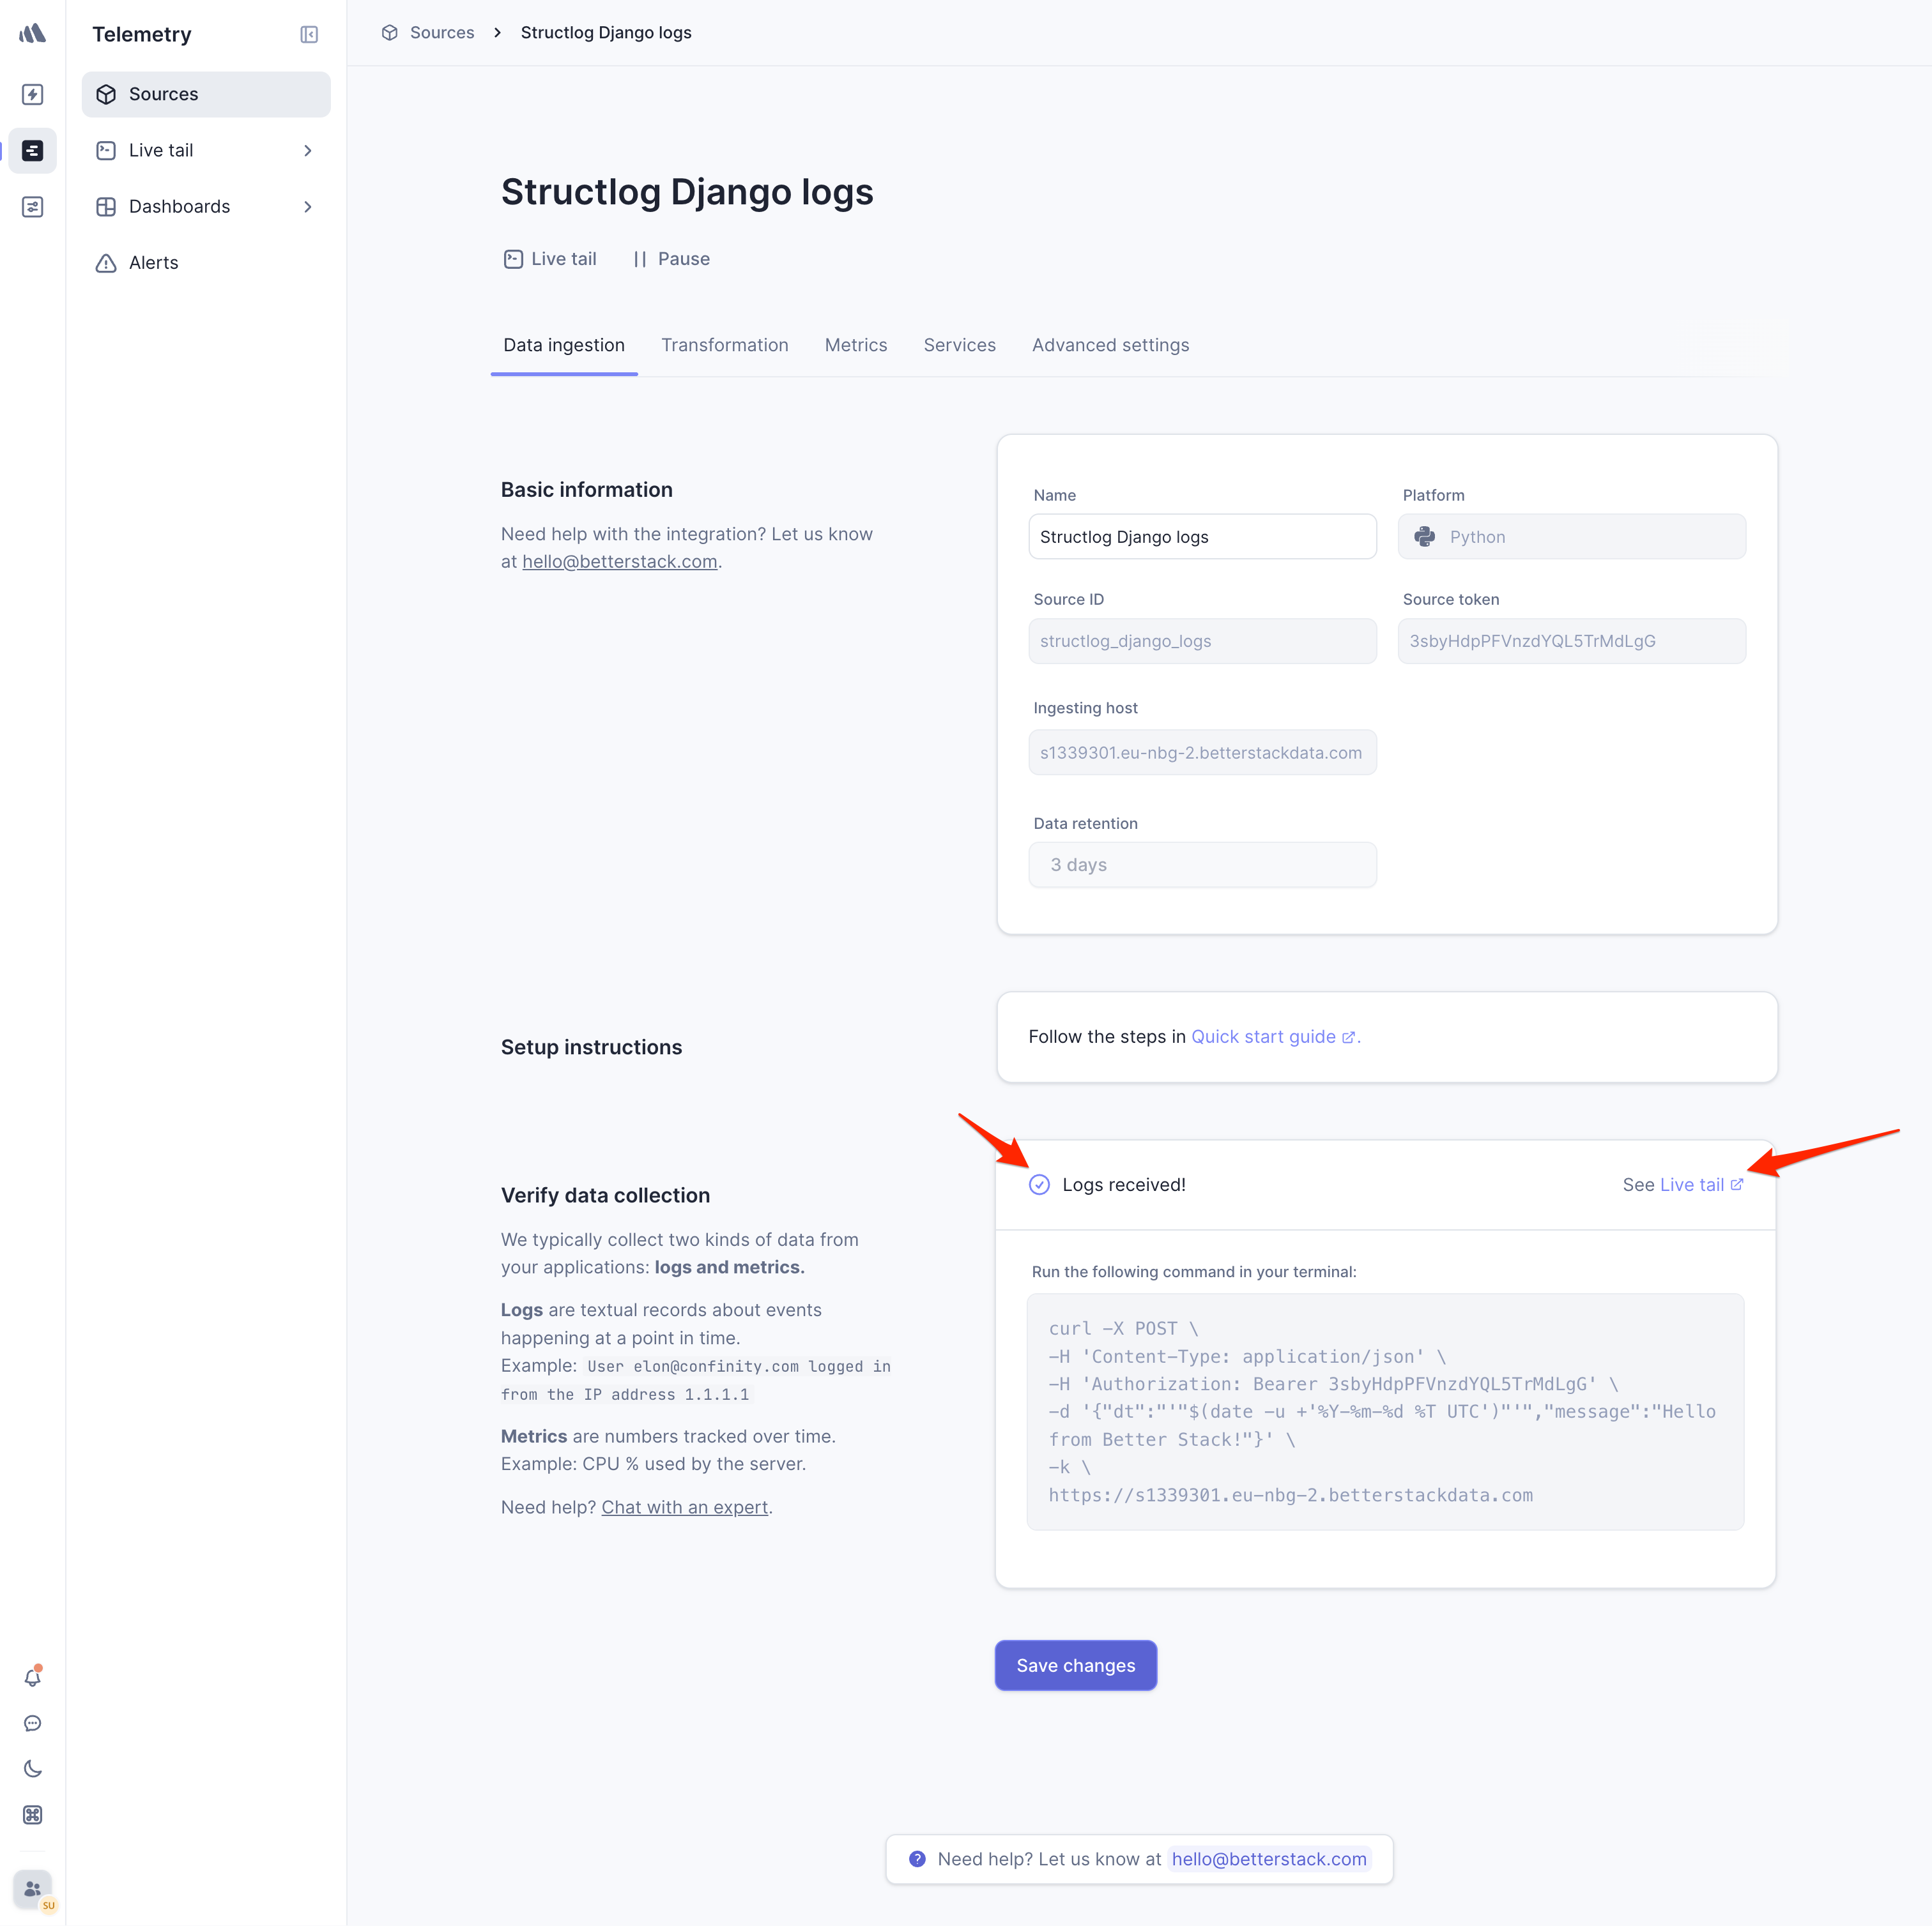This screenshot has width=1932, height=1926.
Task: Open the notifications bell icon
Action: 32,1677
